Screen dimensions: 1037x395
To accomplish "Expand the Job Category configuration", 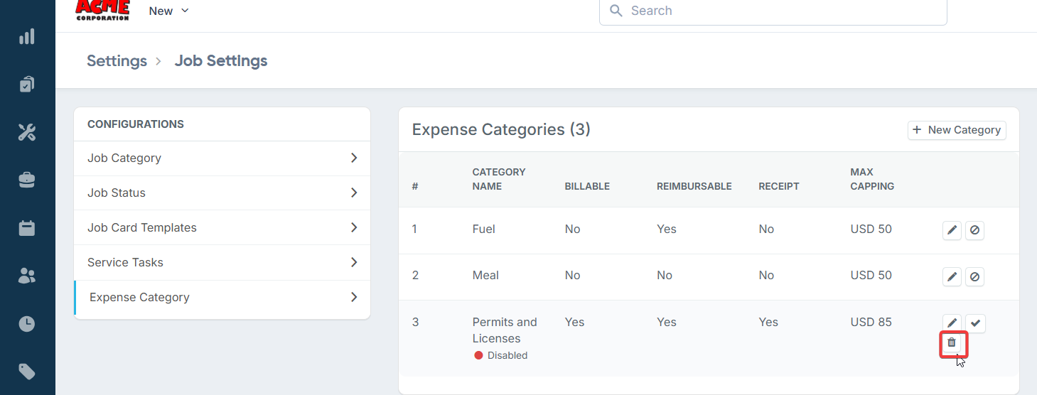I will tap(222, 158).
